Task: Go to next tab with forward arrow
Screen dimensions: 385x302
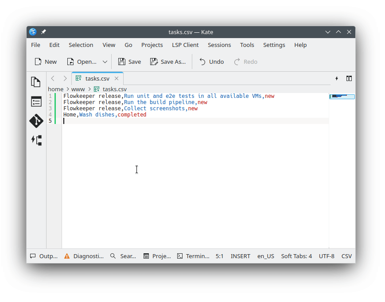Action: coord(65,78)
